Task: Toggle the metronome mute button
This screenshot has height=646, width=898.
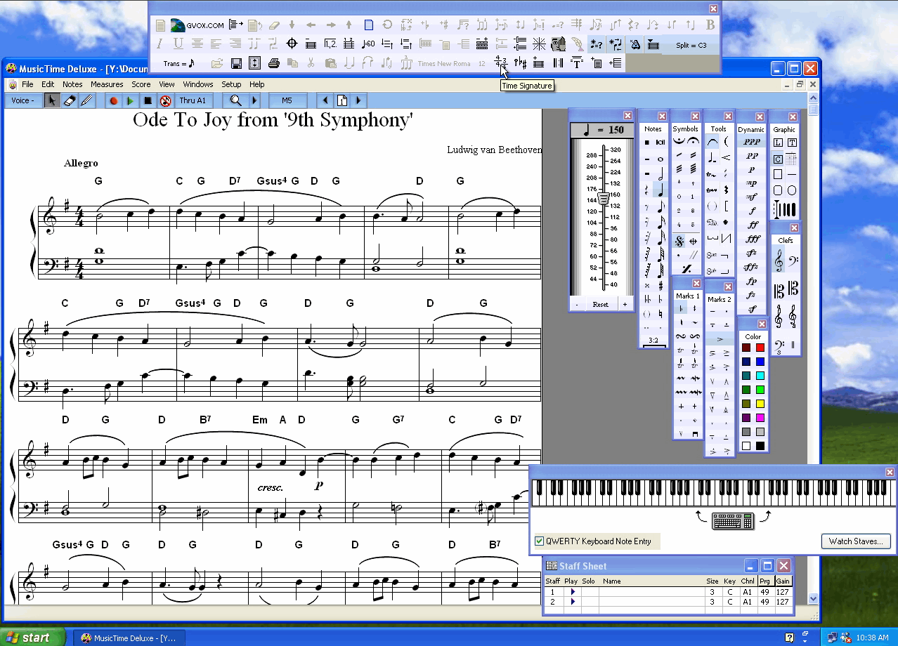Action: pos(165,100)
